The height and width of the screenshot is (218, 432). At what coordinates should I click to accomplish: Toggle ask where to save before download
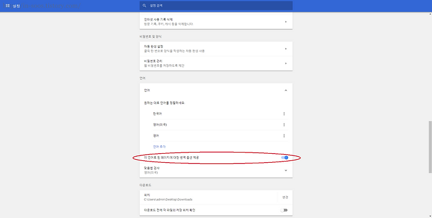pos(284,210)
